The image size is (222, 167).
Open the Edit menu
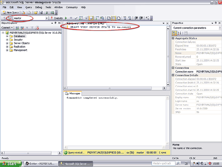12,7
